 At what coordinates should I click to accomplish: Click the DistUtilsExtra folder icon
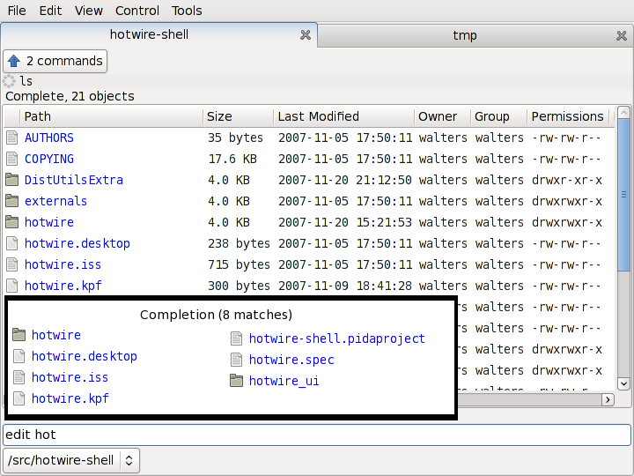coord(12,180)
